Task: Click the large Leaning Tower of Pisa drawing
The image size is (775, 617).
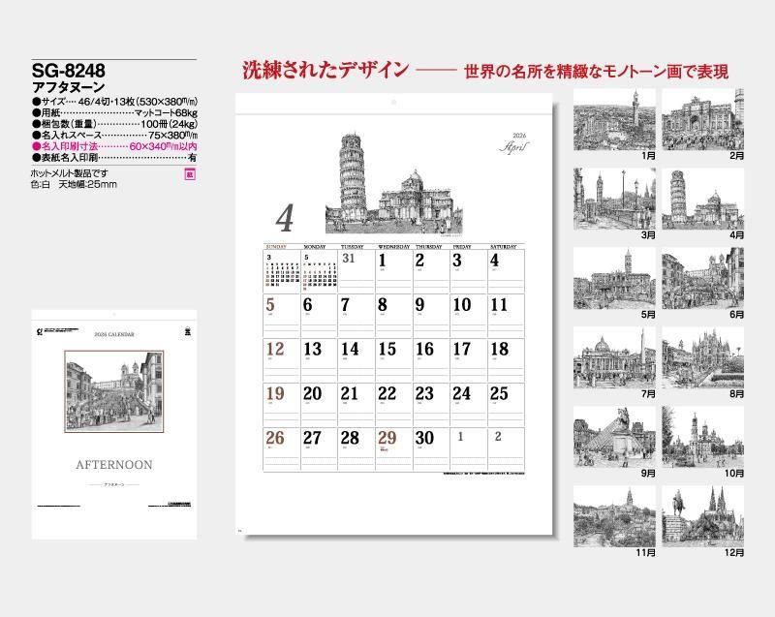Action: pyautogui.click(x=393, y=183)
